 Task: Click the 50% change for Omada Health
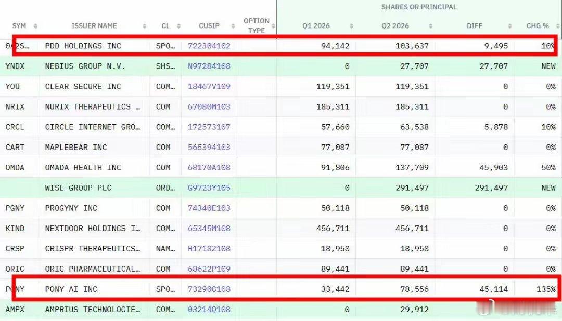click(x=548, y=167)
